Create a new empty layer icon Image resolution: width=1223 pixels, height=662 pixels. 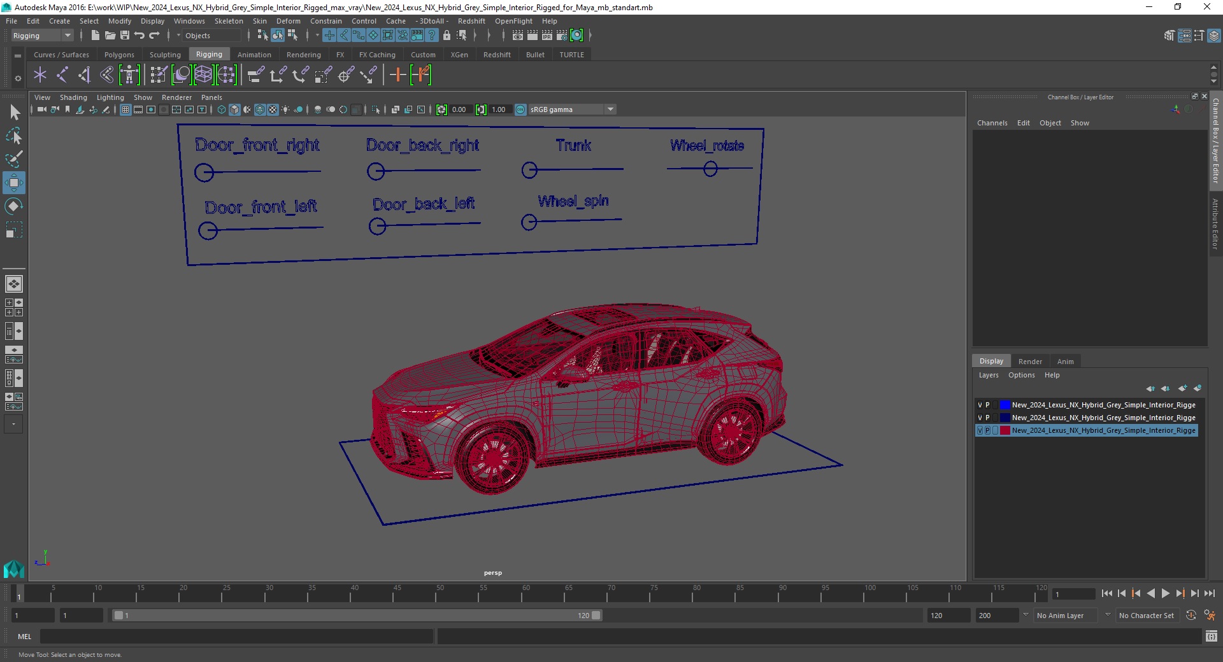1182,388
